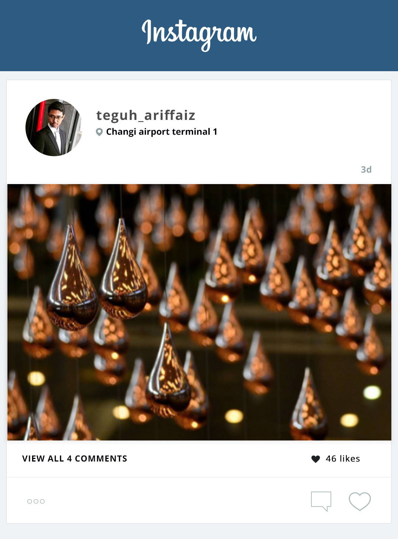Viewport: 398px width, 539px height.
Task: Click the word COMMENTS below the photo
Action: pyautogui.click(x=101, y=459)
